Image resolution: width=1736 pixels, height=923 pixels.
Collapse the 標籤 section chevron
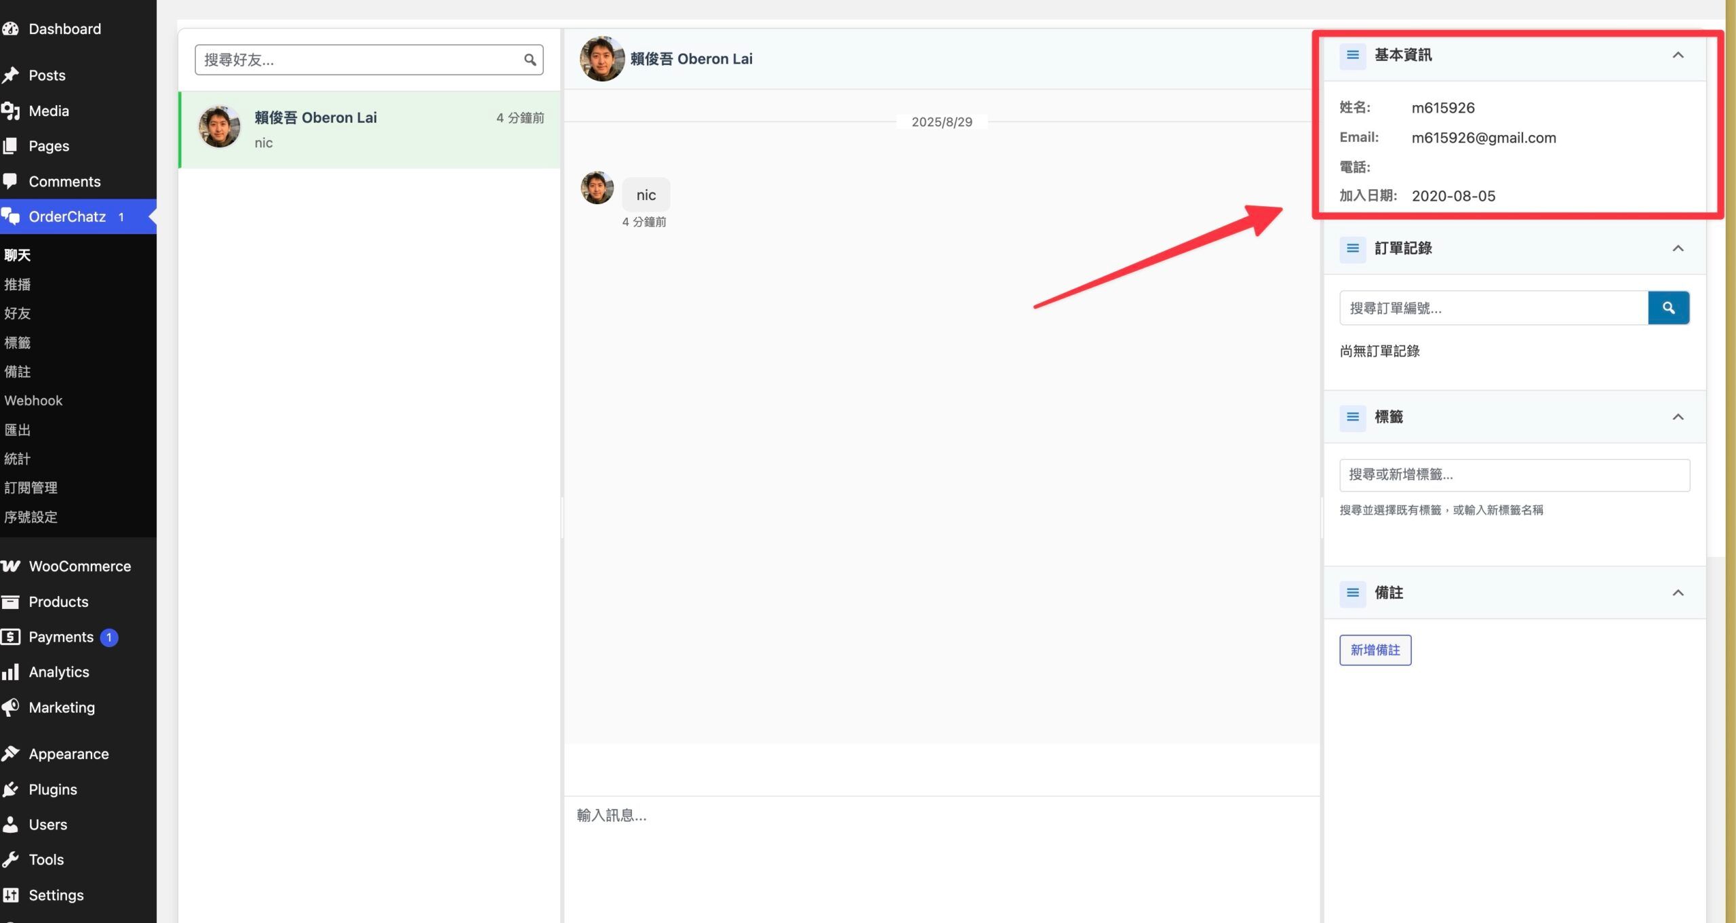pos(1678,417)
